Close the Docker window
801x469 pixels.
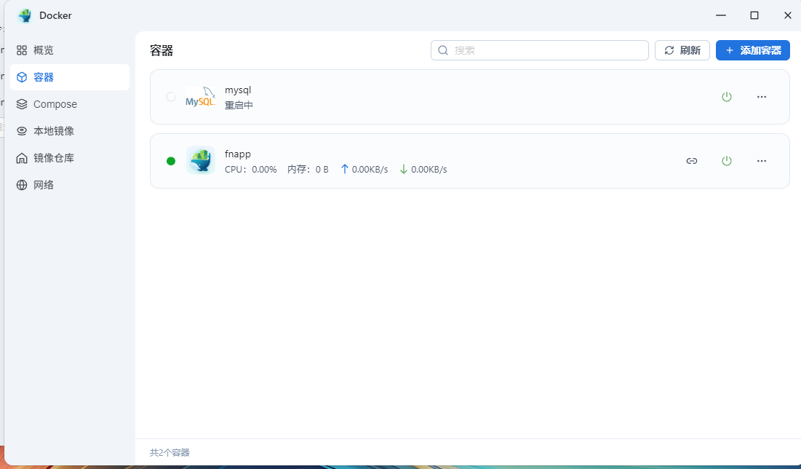coord(787,15)
